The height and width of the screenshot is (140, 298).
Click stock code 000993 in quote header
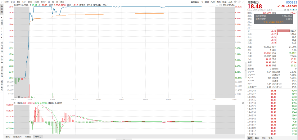pos(291,2)
